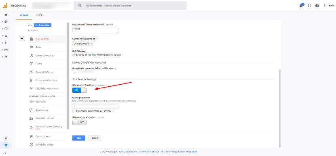This screenshot has width=336, height=156.
Task: Expand the left navigation collapse chevron
Action: pyautogui.click(x=6, y=153)
